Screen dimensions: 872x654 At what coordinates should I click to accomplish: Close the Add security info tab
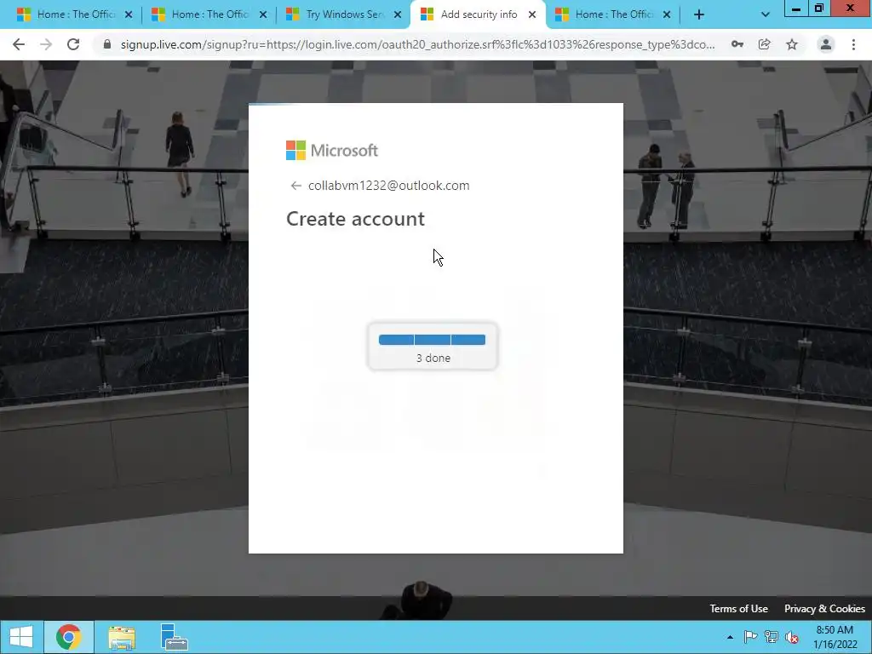[x=532, y=15]
